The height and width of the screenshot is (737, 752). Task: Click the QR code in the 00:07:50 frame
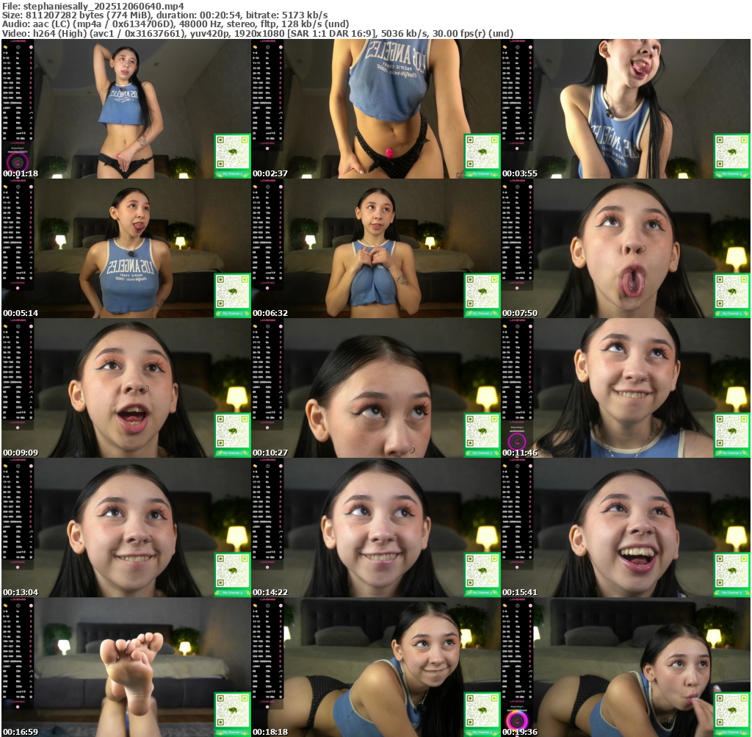tap(731, 292)
